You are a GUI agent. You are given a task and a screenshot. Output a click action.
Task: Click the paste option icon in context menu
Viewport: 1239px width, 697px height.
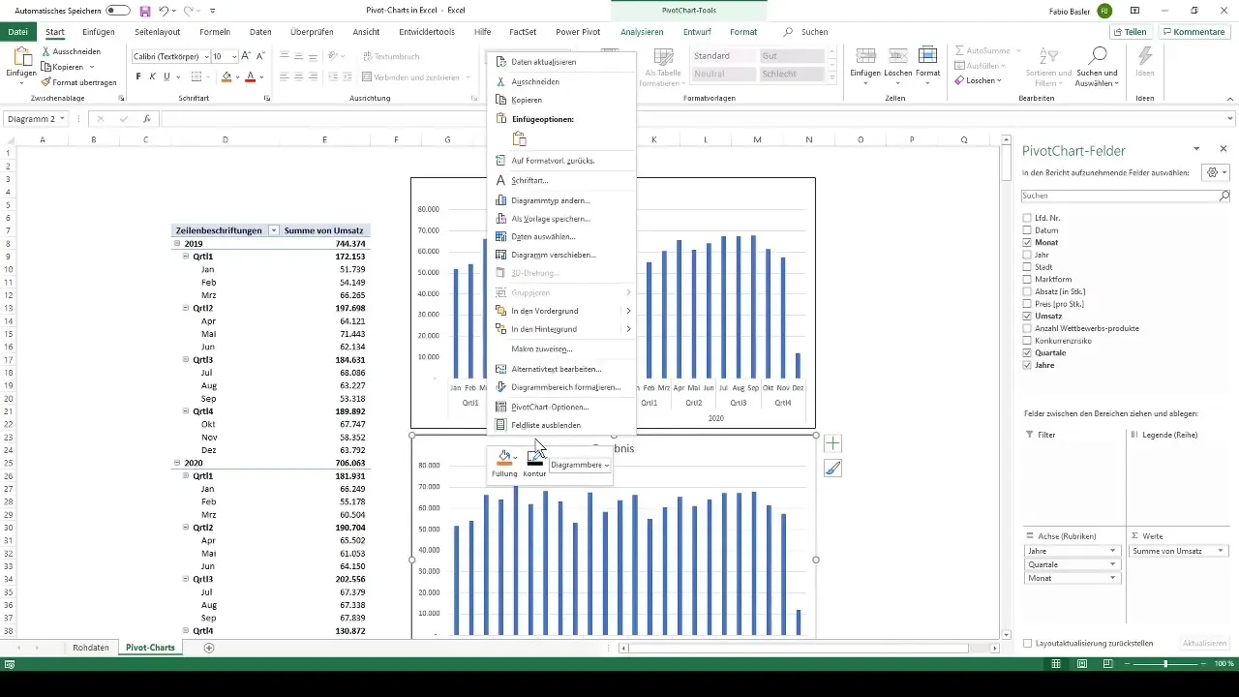[x=519, y=138]
